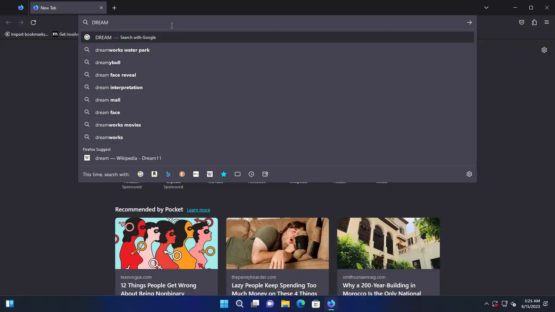Click the address bar containing DREAM
The image size is (555, 312).
(277, 23)
